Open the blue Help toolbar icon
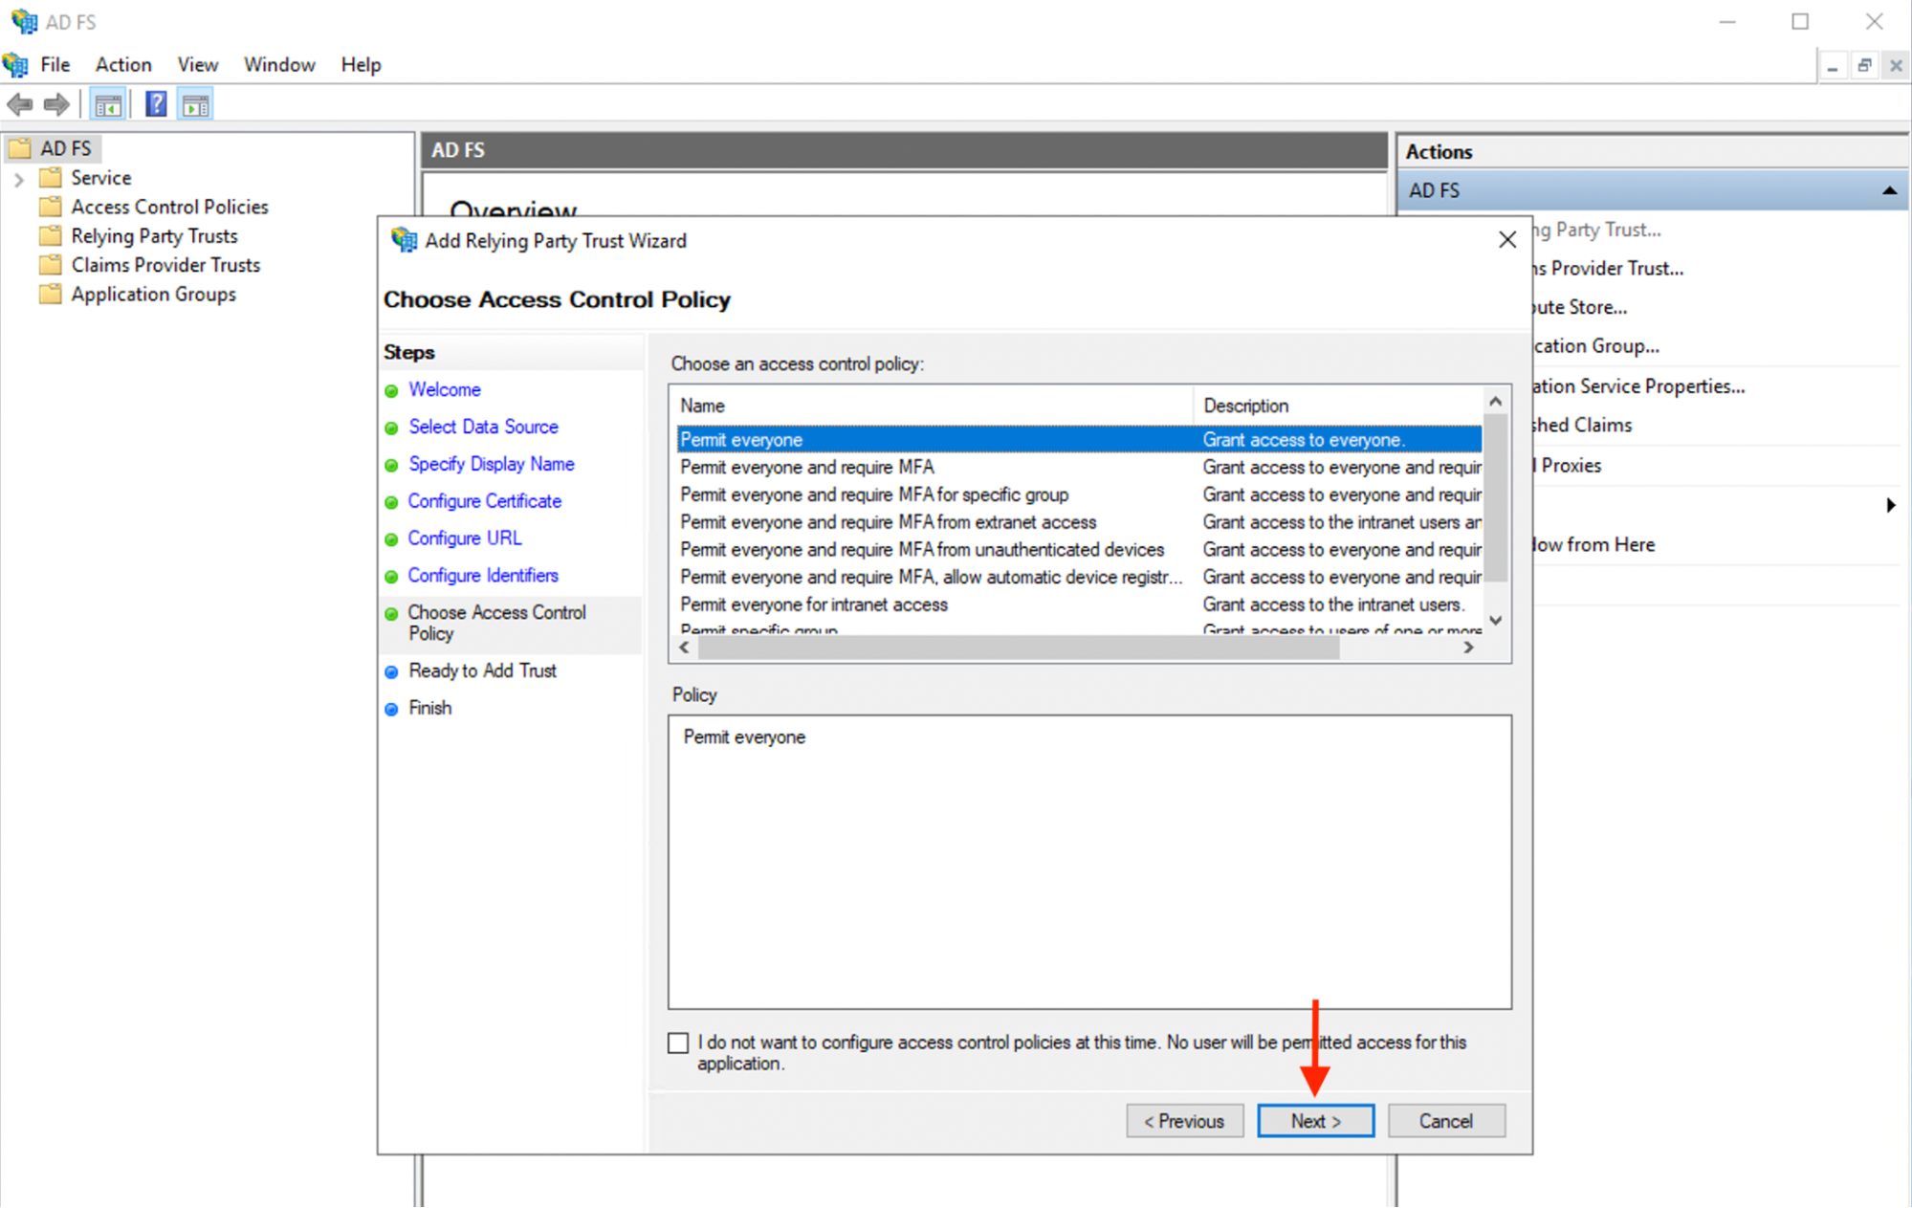Image resolution: width=1912 pixels, height=1208 pixels. (156, 104)
